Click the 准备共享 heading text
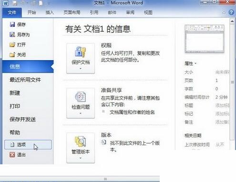 112,90
